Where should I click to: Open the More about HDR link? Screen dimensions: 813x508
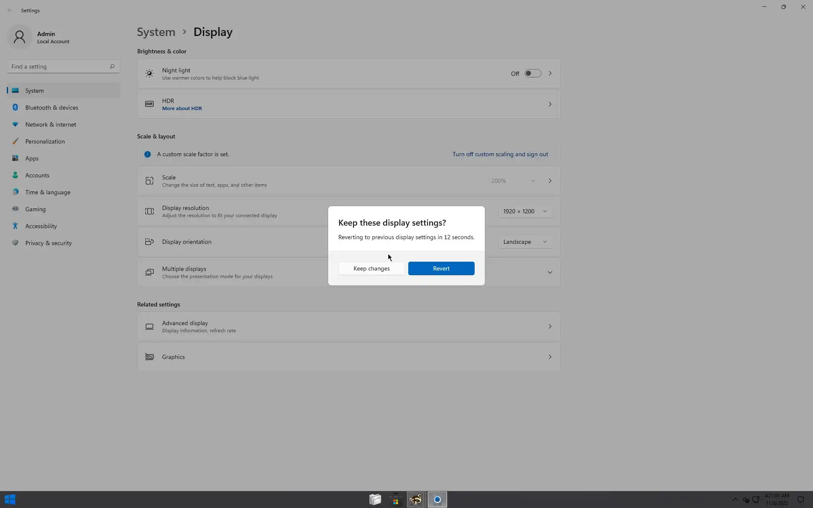182,108
